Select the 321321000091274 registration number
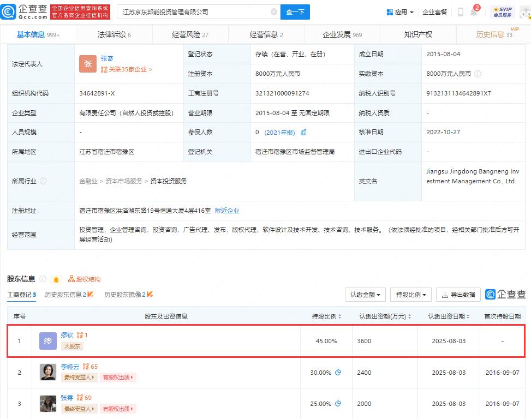The image size is (531, 419). coord(282,93)
